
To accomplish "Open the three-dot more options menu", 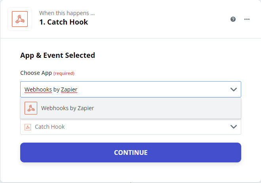I will pos(247,19).
